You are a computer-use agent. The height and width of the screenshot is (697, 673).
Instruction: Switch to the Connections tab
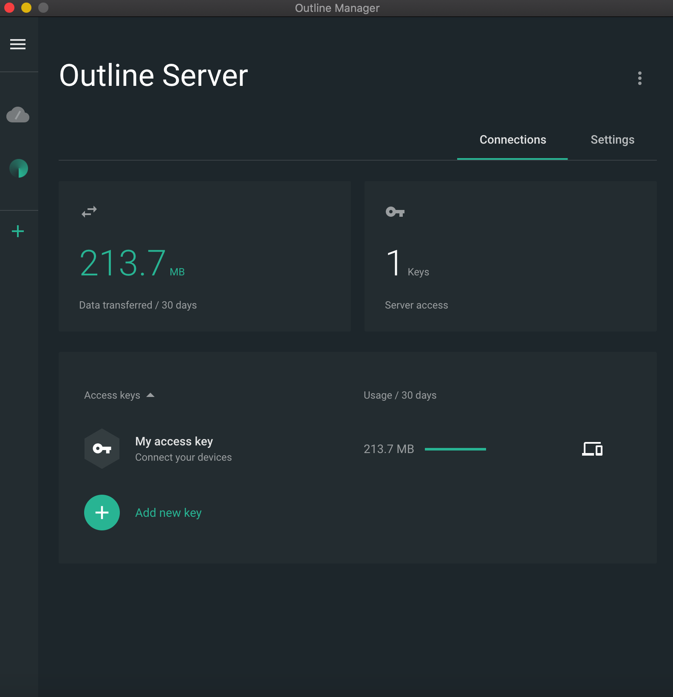pos(512,140)
